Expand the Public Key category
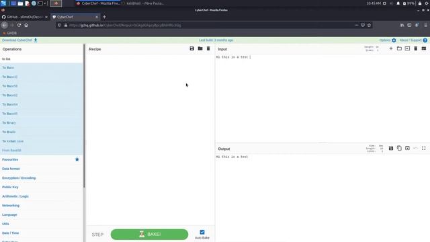Viewport: 430px width, 242px height. (x=42, y=187)
